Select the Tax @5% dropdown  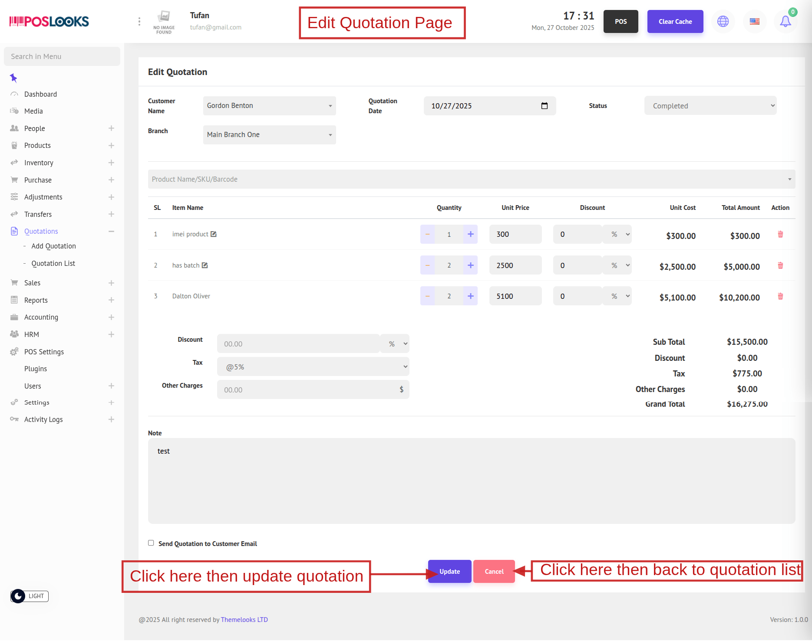(x=313, y=367)
